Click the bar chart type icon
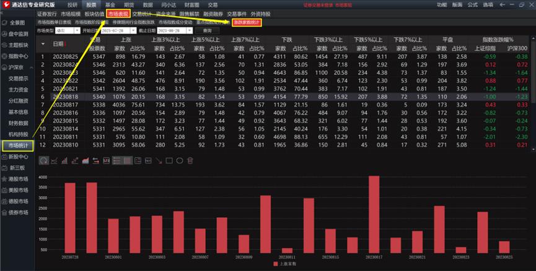The height and width of the screenshot is (271, 536). point(66,161)
